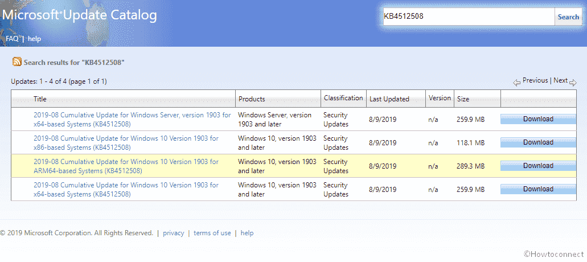This screenshot has width=587, height=262.
Task: Click the RSS feed icon beside search results
Action: point(17,62)
